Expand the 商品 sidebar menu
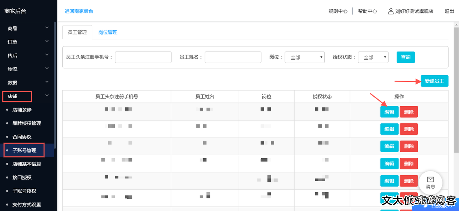The image size is (459, 211). coord(27,28)
